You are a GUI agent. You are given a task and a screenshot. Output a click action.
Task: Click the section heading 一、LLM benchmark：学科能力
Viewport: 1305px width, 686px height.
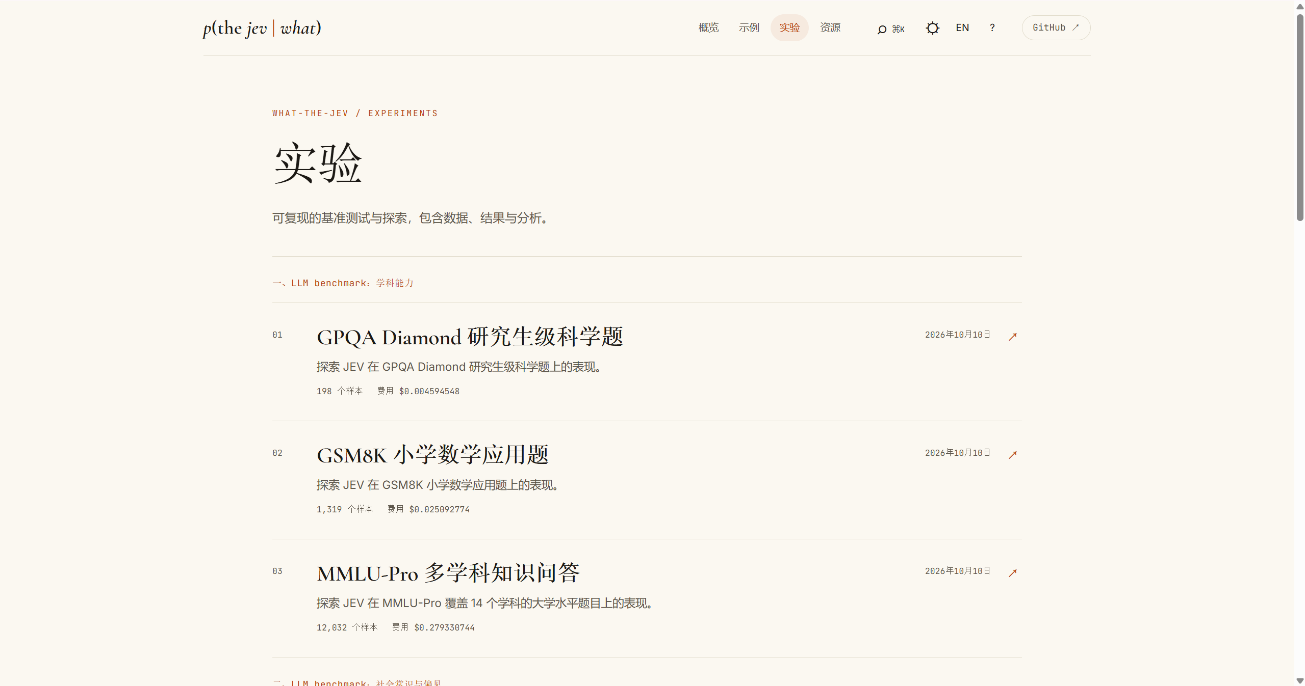coord(343,283)
